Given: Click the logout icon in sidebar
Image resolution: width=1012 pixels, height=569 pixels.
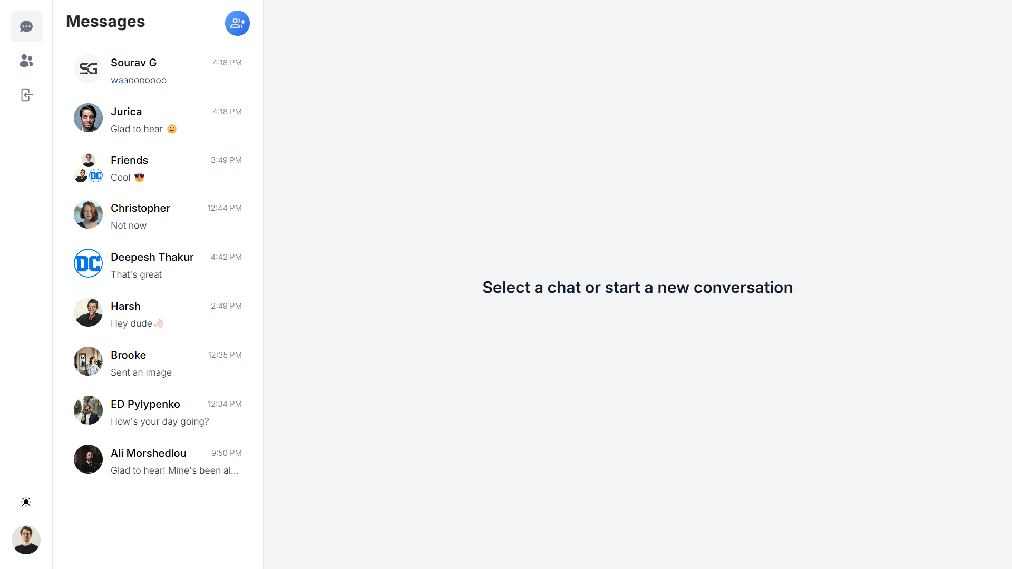Looking at the screenshot, I should (x=26, y=95).
